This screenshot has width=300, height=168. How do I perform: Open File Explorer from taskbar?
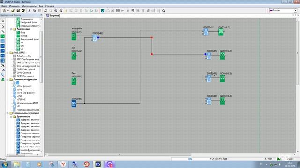tap(17, 164)
